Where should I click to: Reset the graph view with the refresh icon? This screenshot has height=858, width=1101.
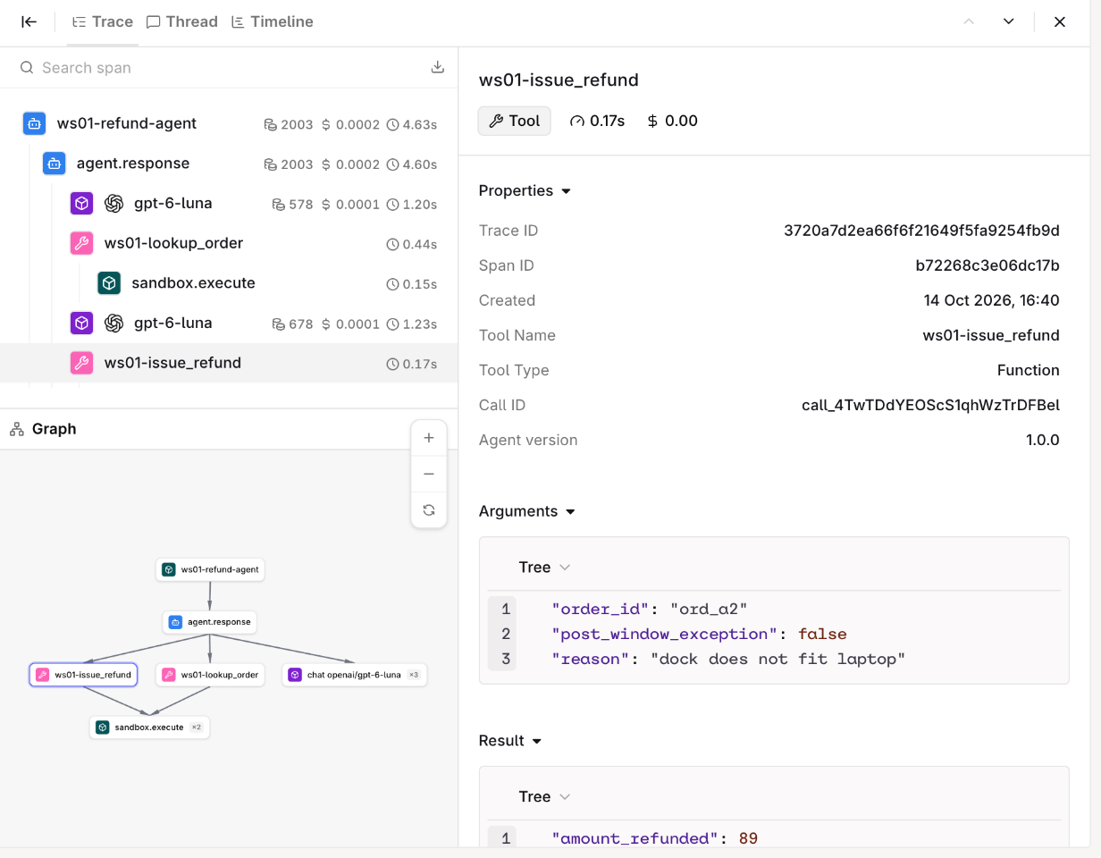pyautogui.click(x=429, y=509)
